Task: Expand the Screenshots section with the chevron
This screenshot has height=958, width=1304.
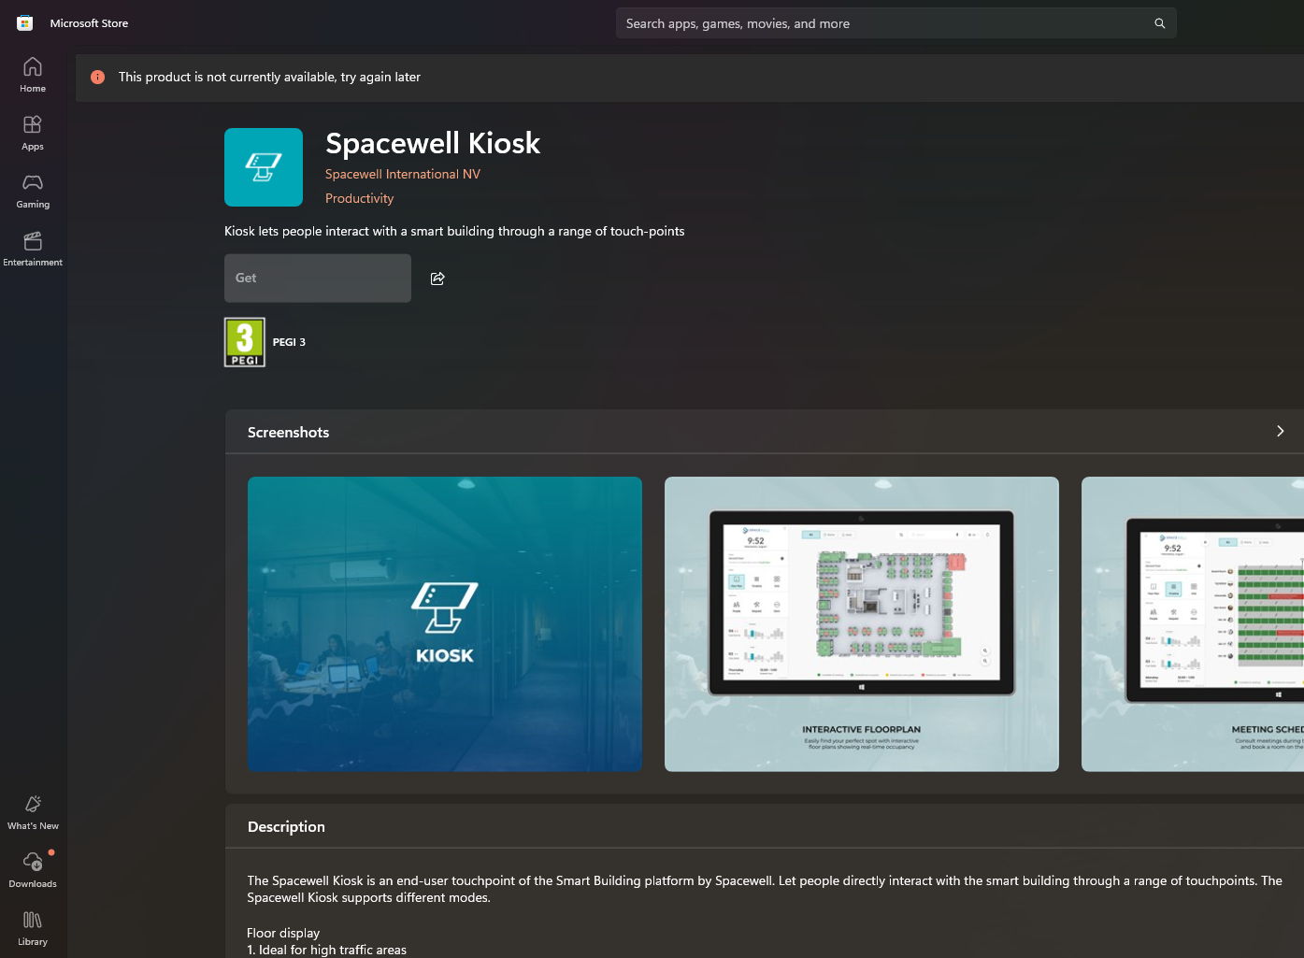Action: tap(1281, 431)
